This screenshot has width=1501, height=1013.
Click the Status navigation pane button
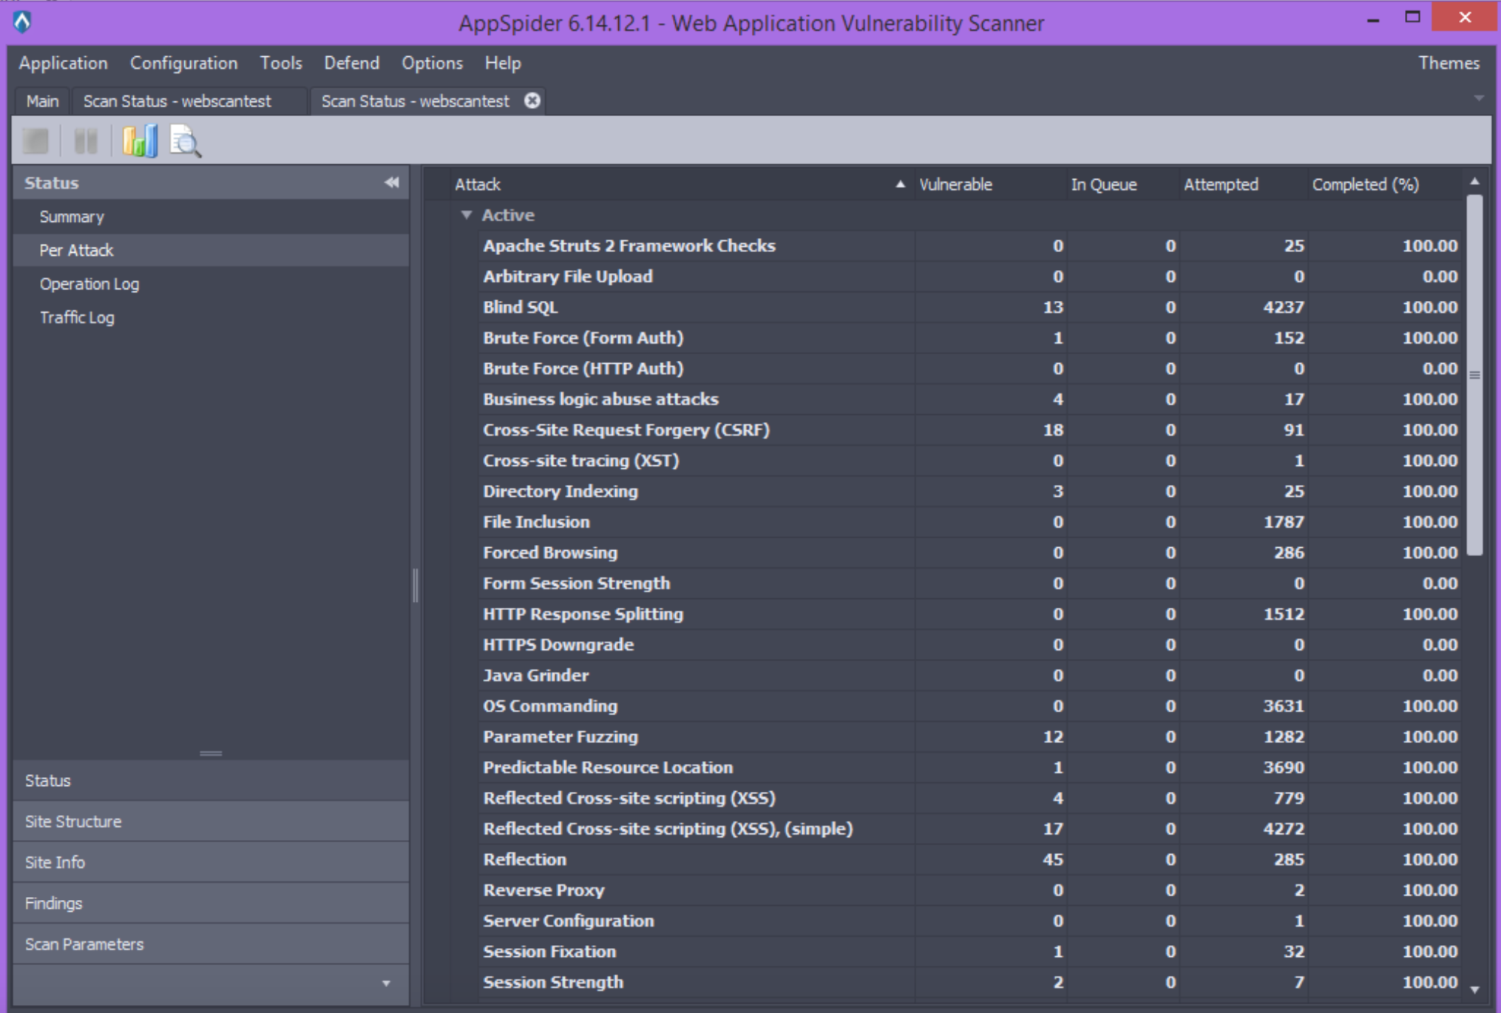point(211,781)
